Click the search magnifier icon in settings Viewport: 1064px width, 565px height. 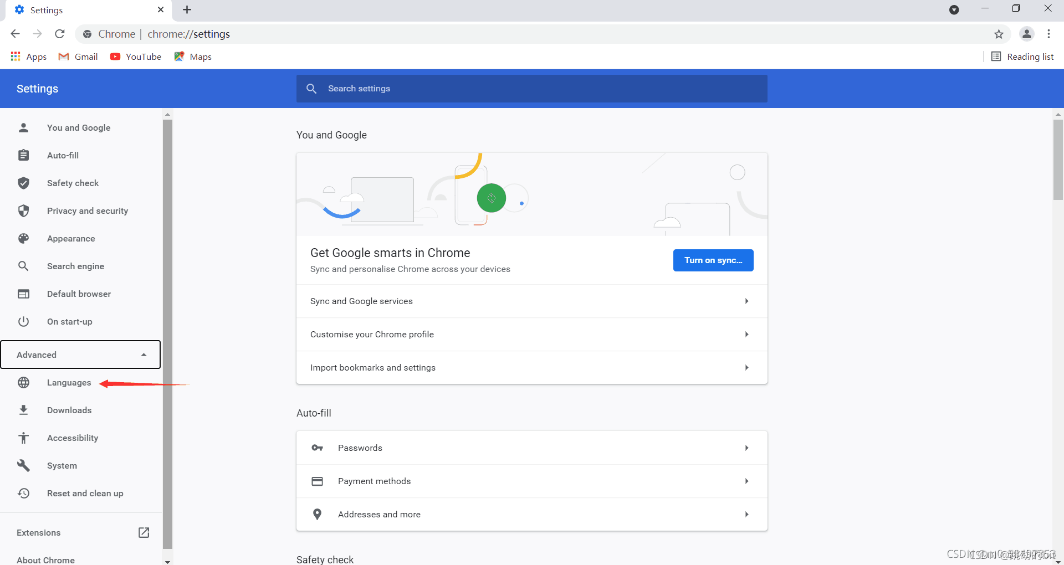311,89
